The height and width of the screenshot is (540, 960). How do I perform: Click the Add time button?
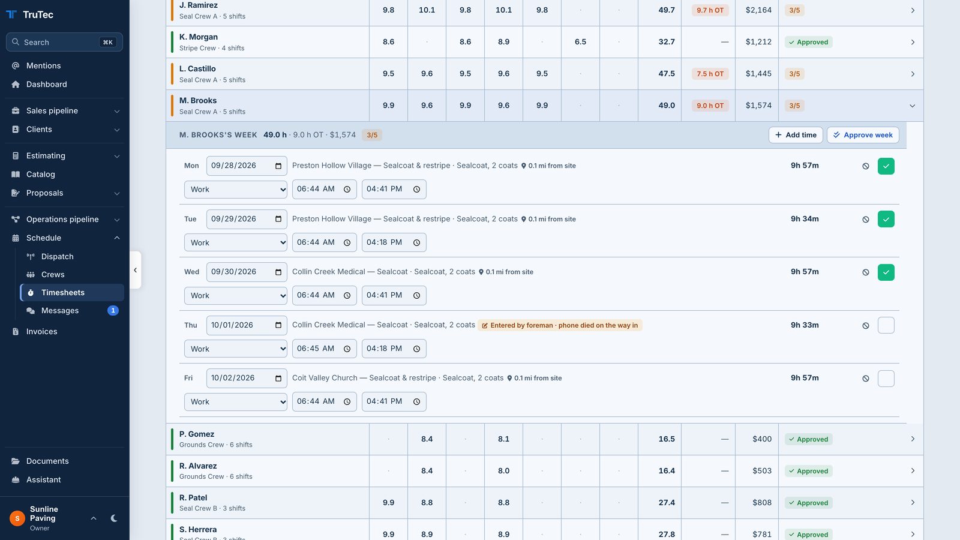point(796,135)
